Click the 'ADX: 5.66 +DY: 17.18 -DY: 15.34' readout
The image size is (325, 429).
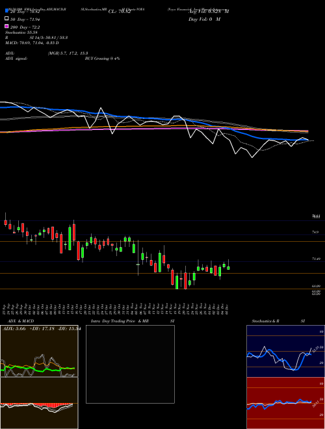coord(41,328)
